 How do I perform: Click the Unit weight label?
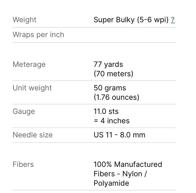coord(32,88)
